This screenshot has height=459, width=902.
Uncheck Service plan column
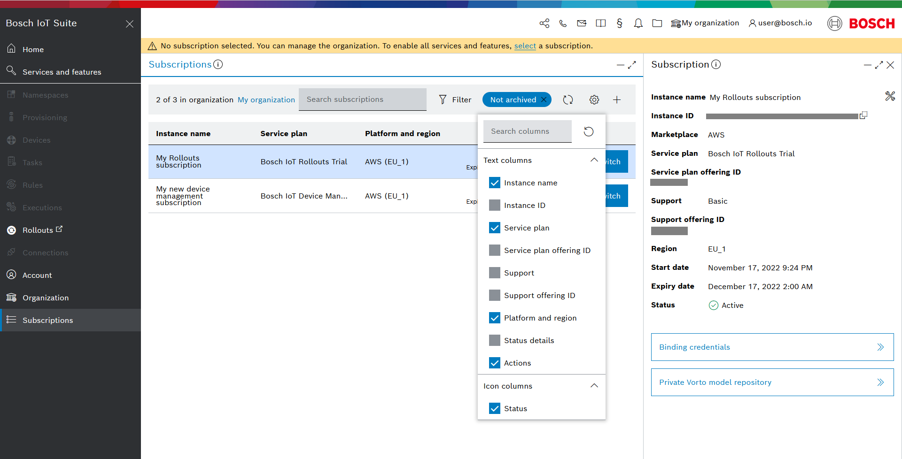495,228
